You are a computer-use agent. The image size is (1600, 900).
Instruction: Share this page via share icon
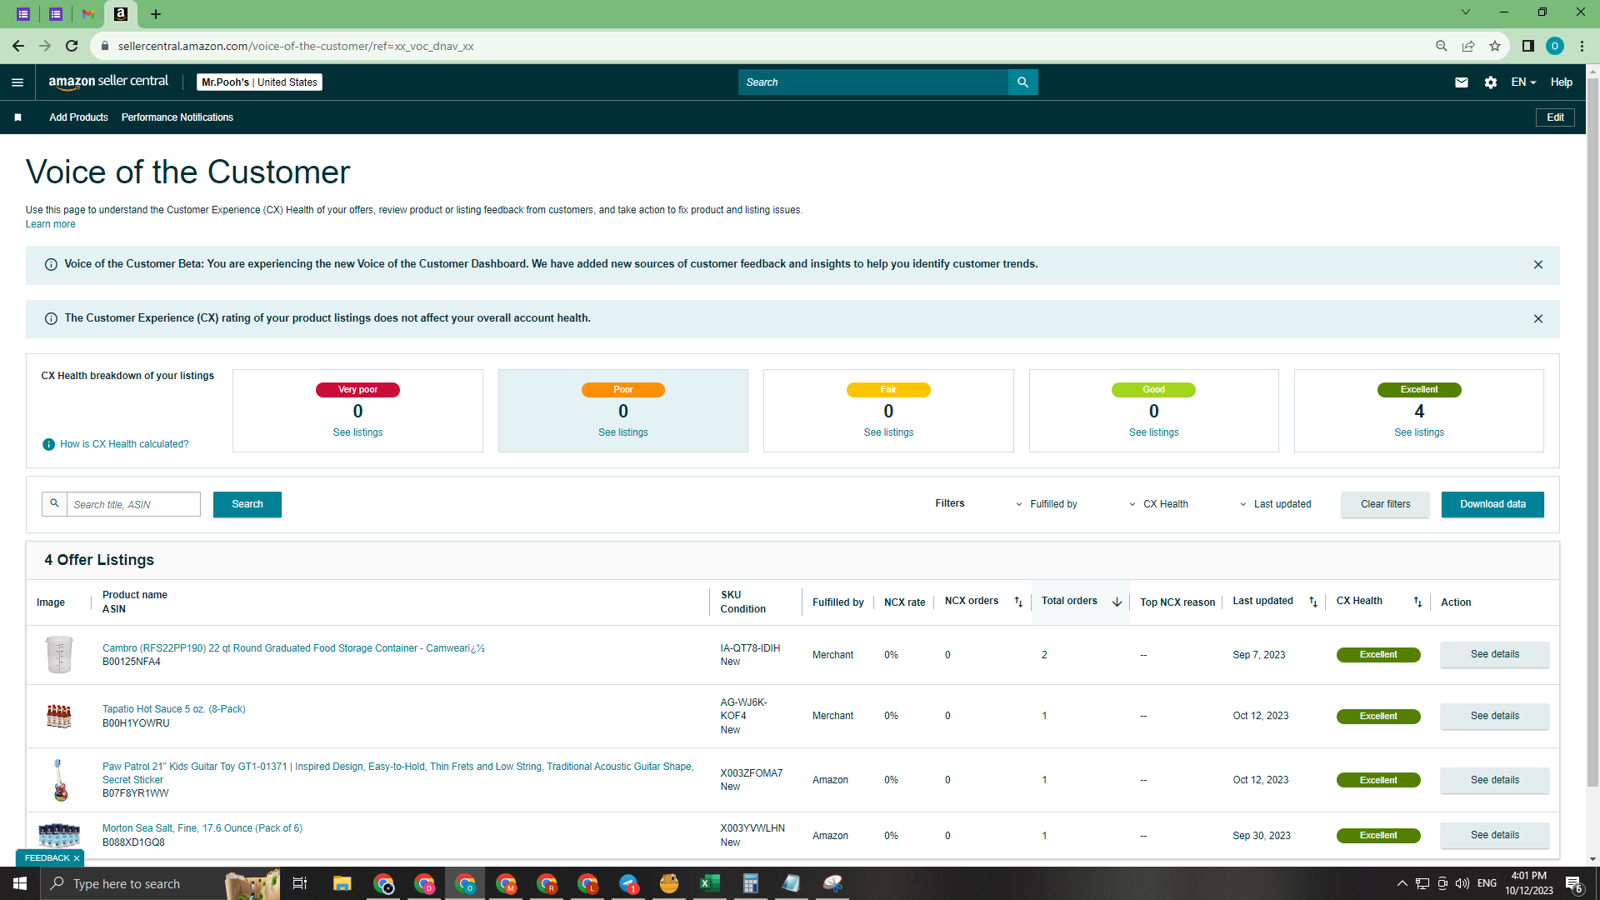click(1468, 46)
